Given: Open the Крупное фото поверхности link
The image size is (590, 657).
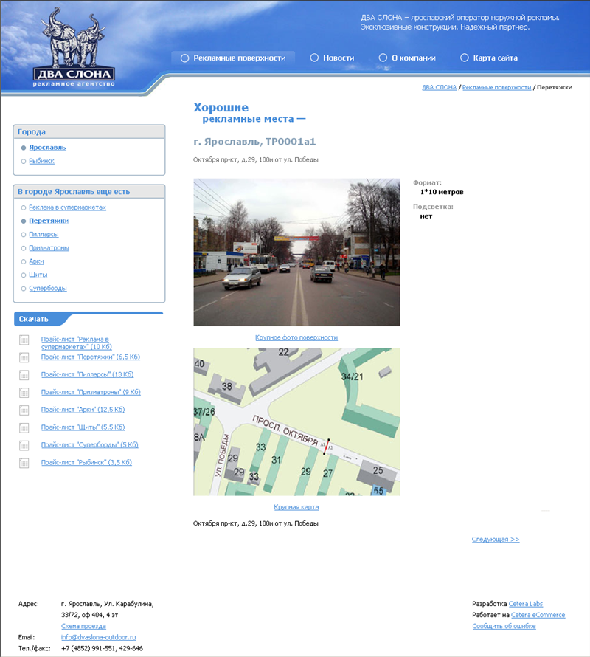Looking at the screenshot, I should point(296,337).
